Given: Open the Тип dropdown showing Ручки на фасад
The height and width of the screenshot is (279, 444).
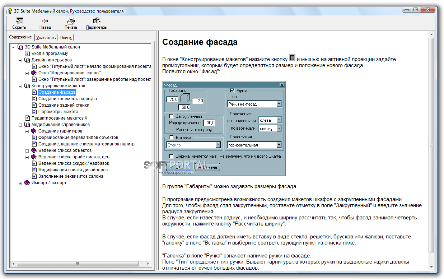Looking at the screenshot, I should [x=254, y=104].
